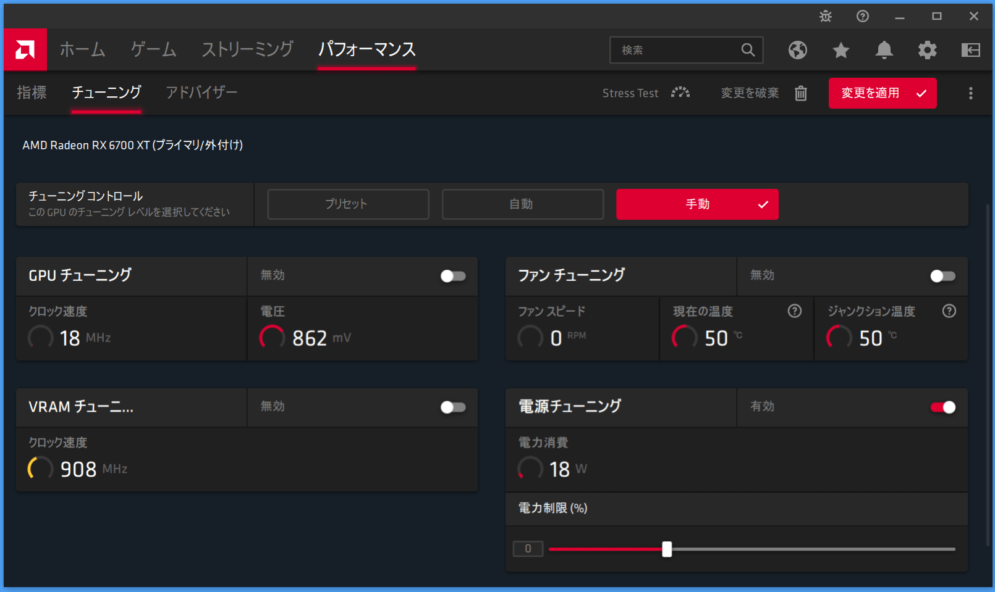The image size is (995, 592).
Task: Disable the 電源チューニング toggle
Action: (x=942, y=407)
